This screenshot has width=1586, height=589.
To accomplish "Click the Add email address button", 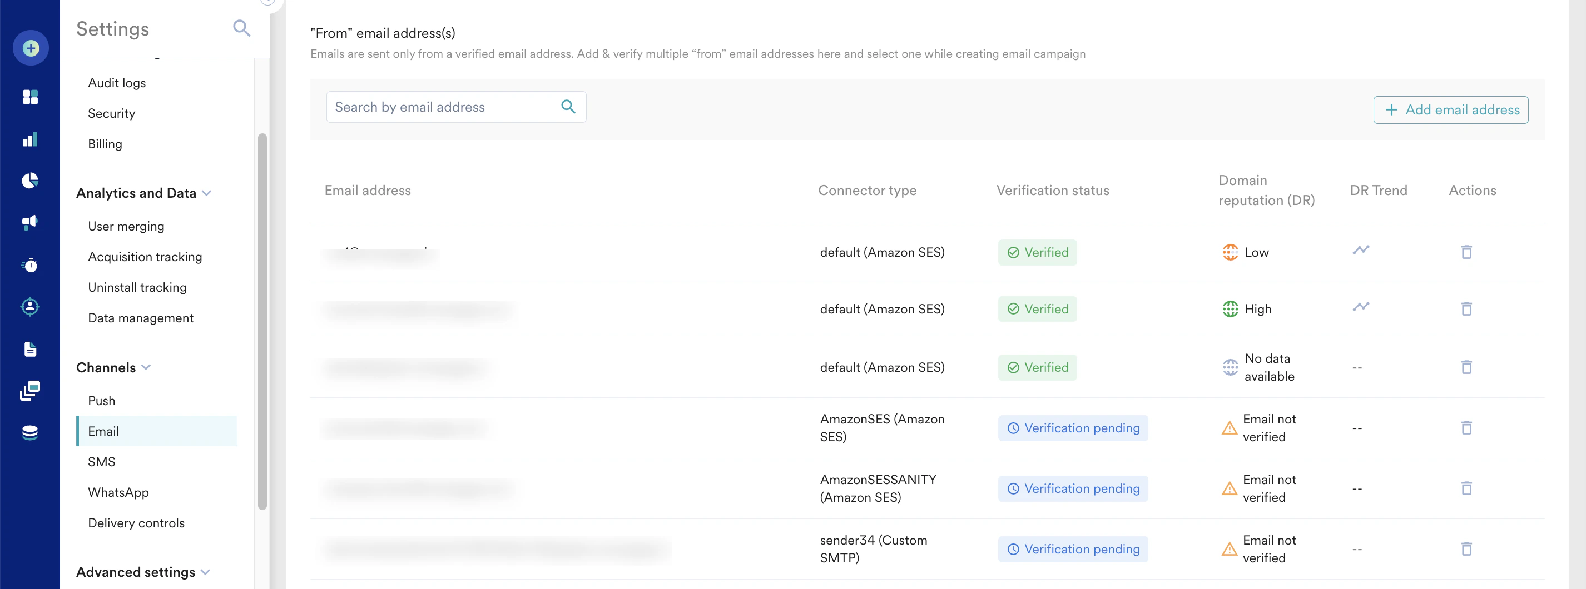I will coord(1450,110).
